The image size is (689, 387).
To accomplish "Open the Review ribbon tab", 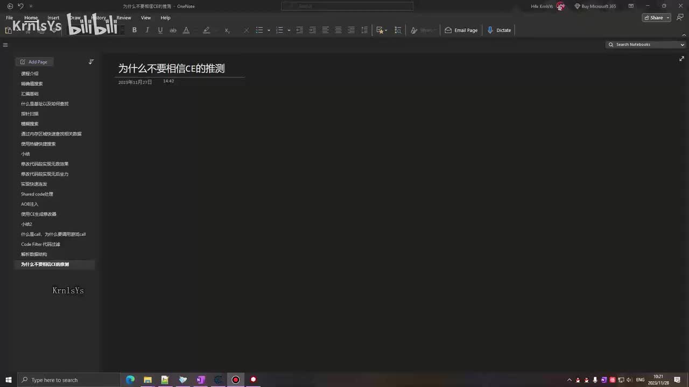I will click(124, 18).
